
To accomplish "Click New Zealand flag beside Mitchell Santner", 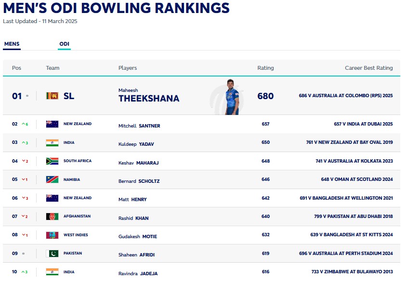I will (x=52, y=124).
